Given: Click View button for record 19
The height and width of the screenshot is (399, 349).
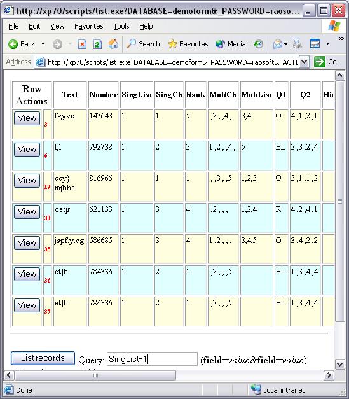Looking at the screenshot, I should point(27,181).
